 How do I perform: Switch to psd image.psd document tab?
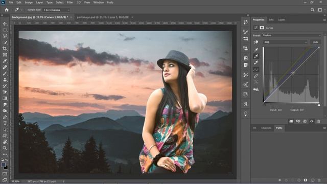tap(103, 17)
